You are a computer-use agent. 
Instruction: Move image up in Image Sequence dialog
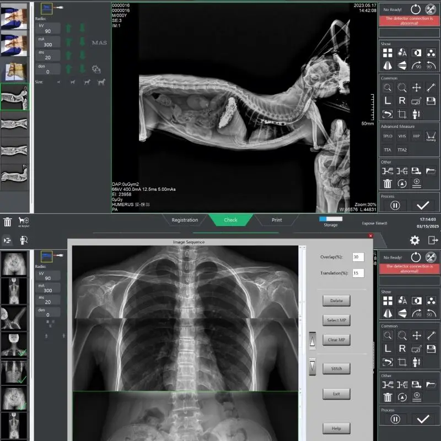click(x=312, y=341)
